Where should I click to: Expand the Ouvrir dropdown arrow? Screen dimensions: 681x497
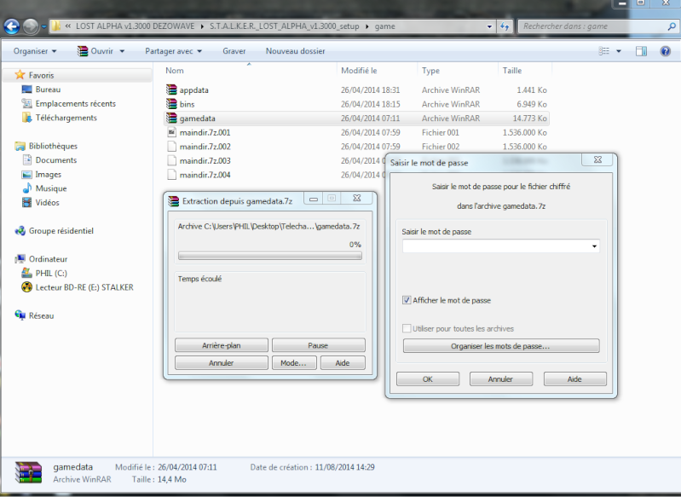(122, 51)
